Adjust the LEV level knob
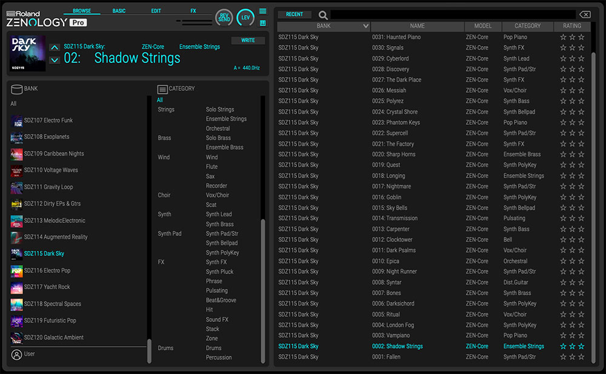This screenshot has width=606, height=374. click(245, 18)
